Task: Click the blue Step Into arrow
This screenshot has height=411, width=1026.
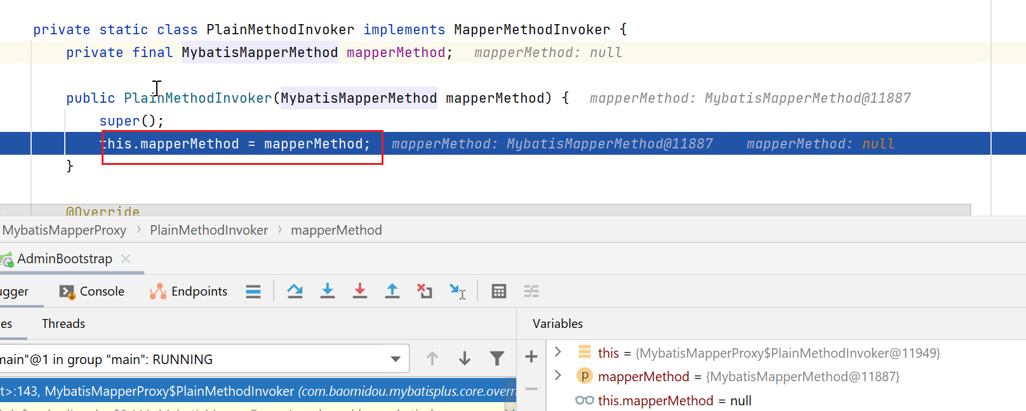Action: (328, 291)
